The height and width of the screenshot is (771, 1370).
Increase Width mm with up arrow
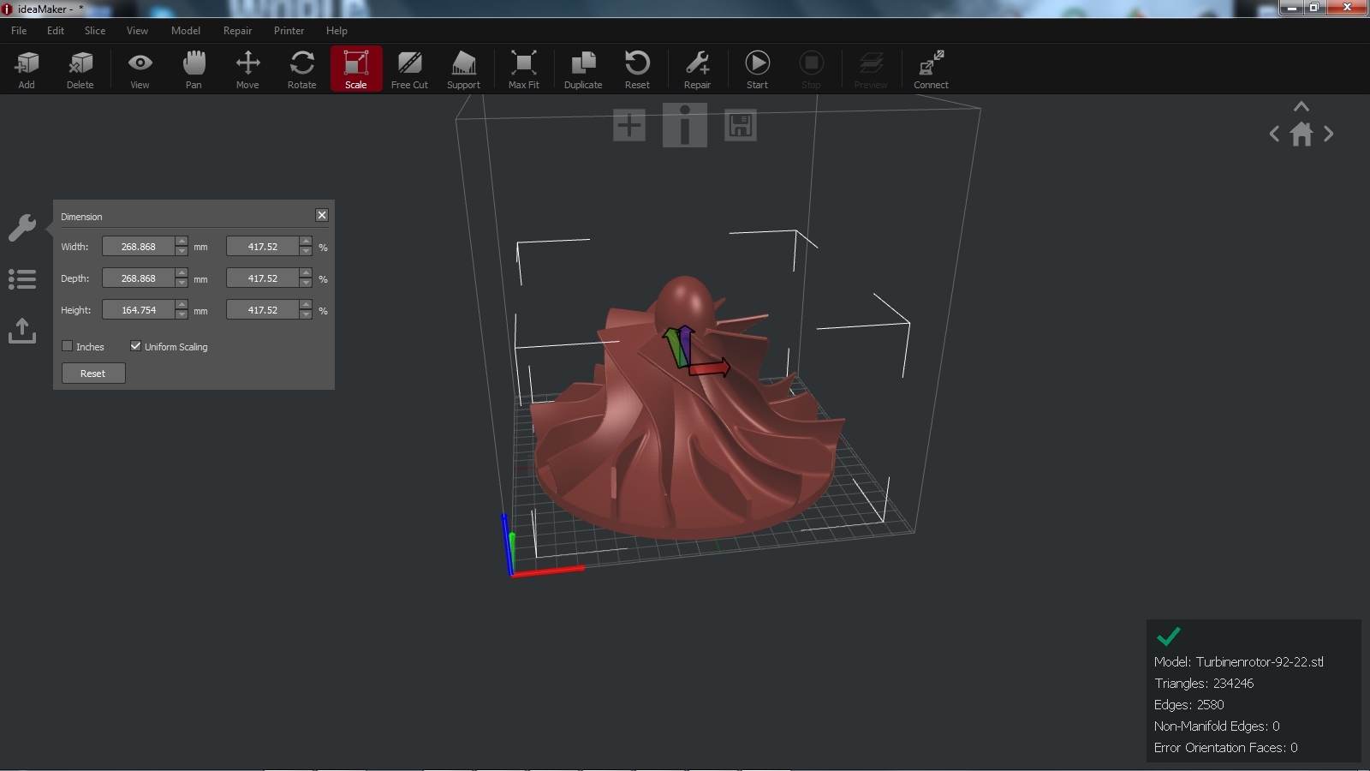click(x=182, y=242)
